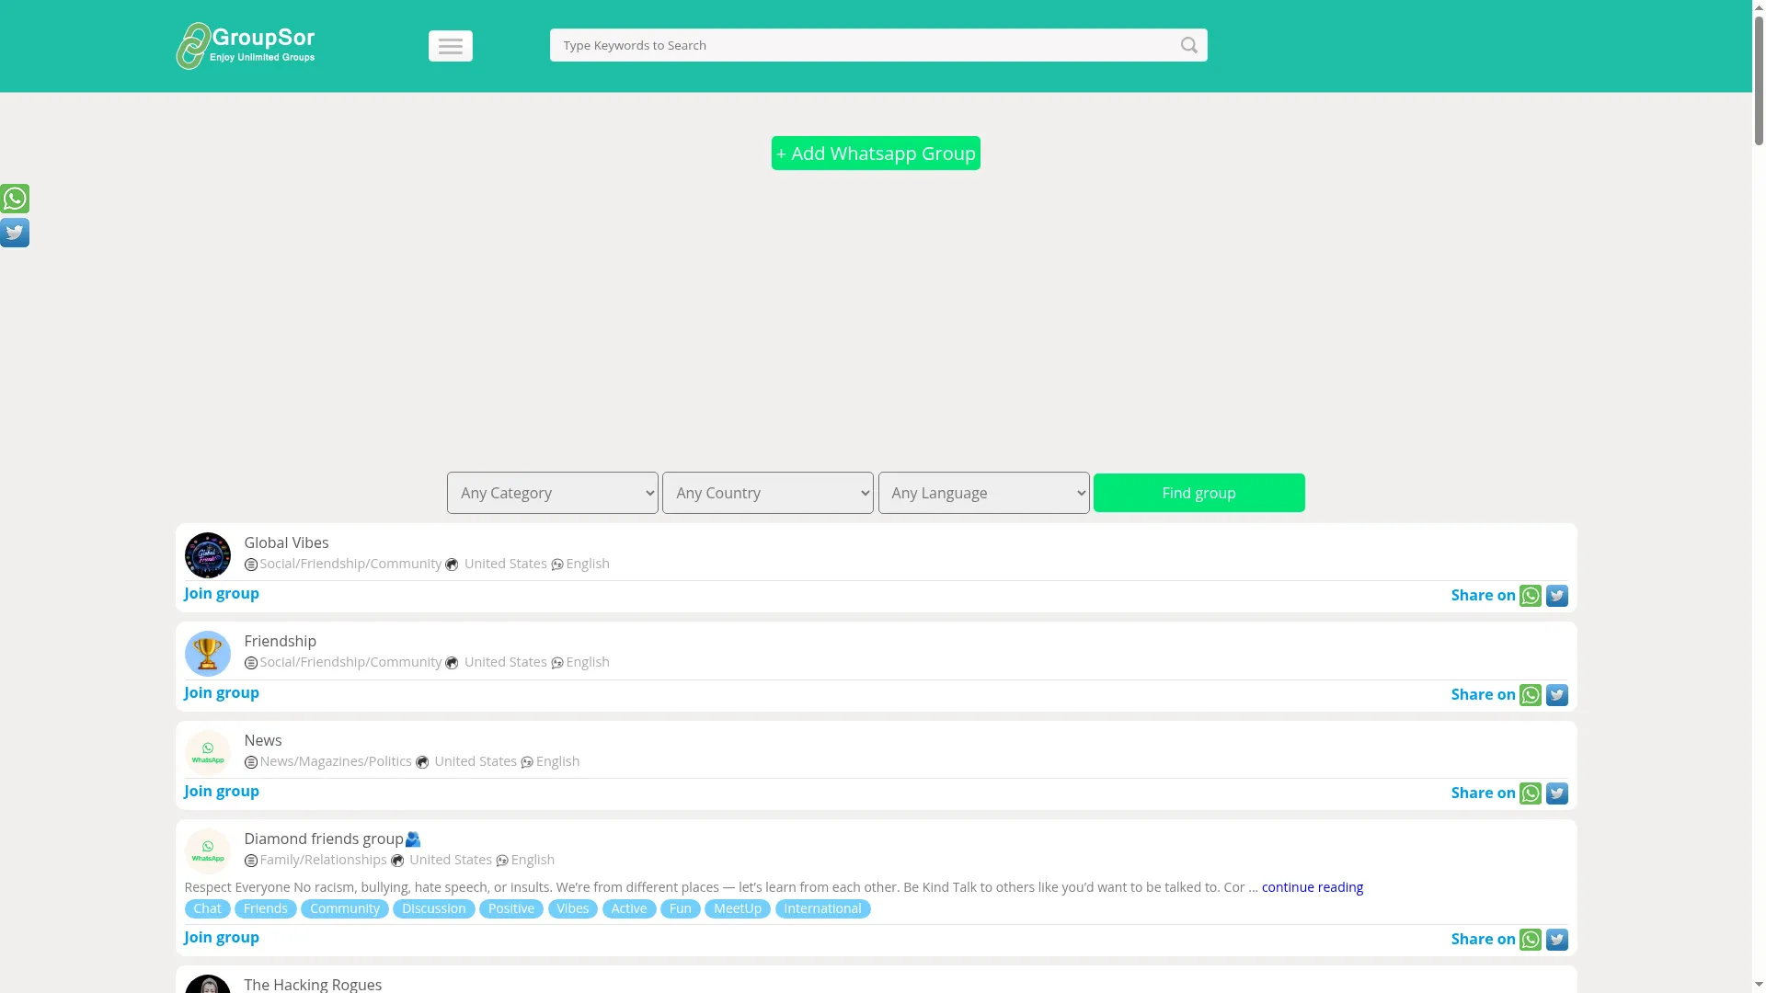Viewport: 1766px width, 993px height.
Task: Open the News group title
Action: coord(263,740)
